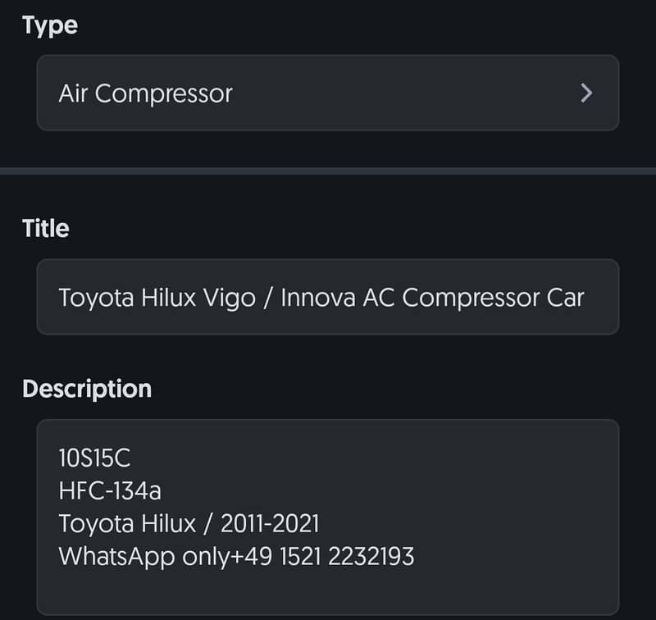
Task: Place cursor in the description area
Action: pos(328,508)
